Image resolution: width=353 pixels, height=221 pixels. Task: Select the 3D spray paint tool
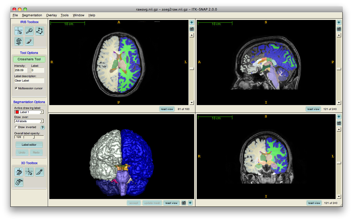point(18,182)
